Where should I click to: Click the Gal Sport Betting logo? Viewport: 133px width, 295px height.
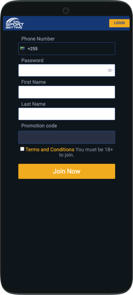pyautogui.click(x=15, y=23)
